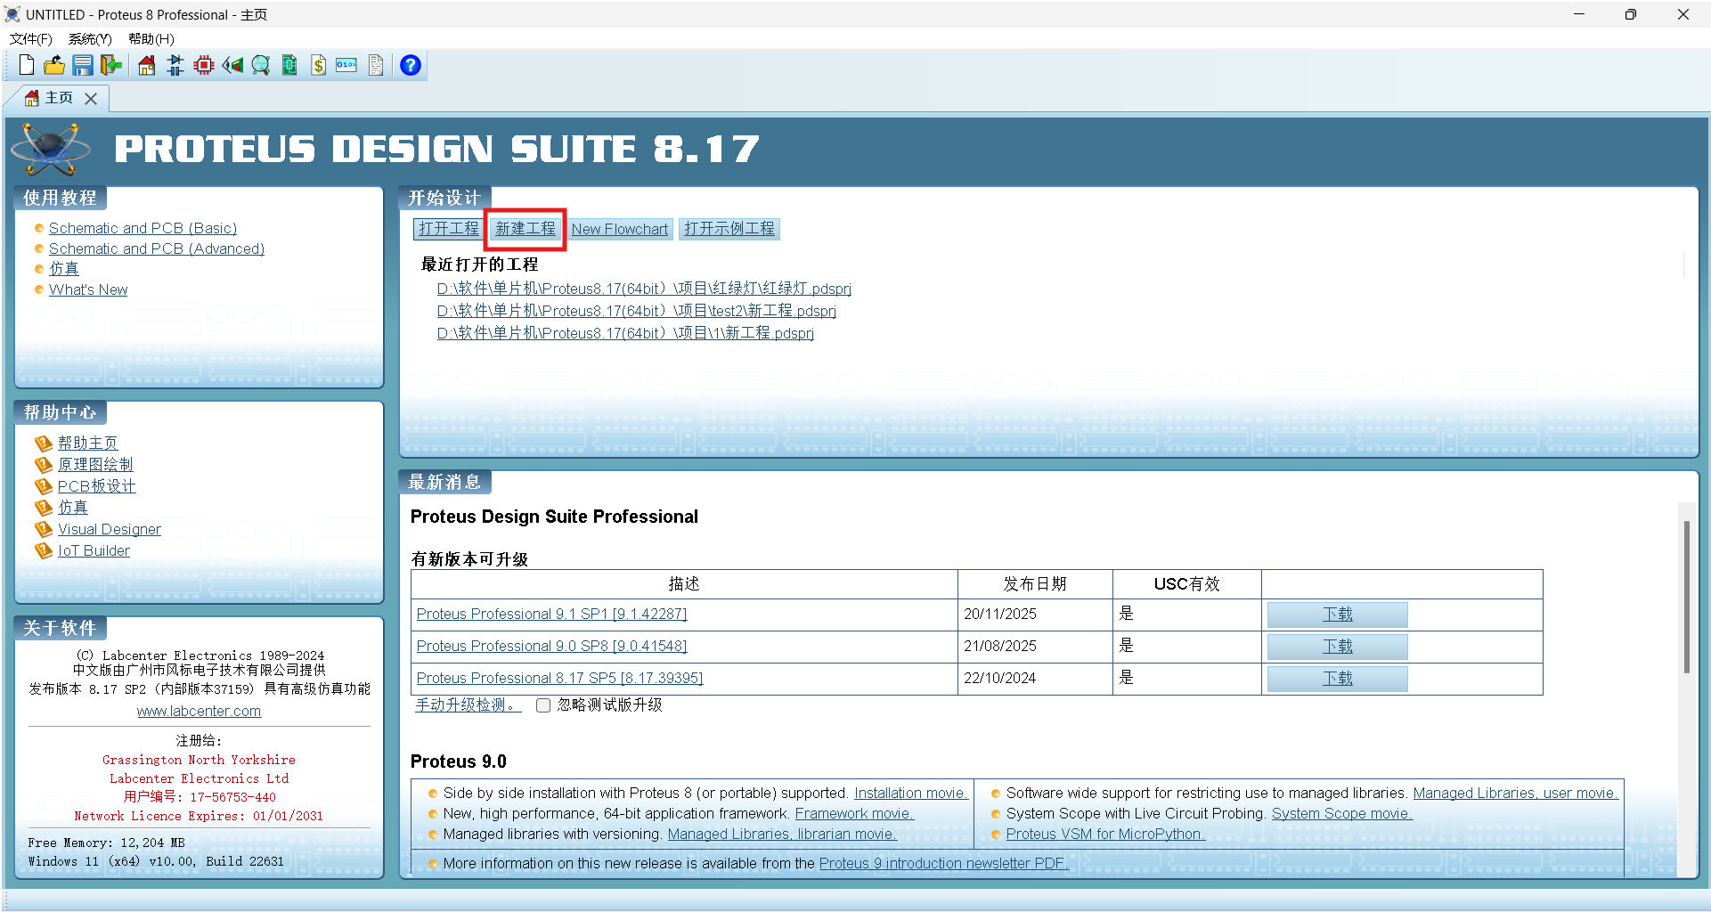Open the 文件(F) menu

(x=31, y=38)
